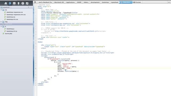Go to Macintosh HD in path bar
The width and height of the screenshot is (171, 96).
pos(59,2)
